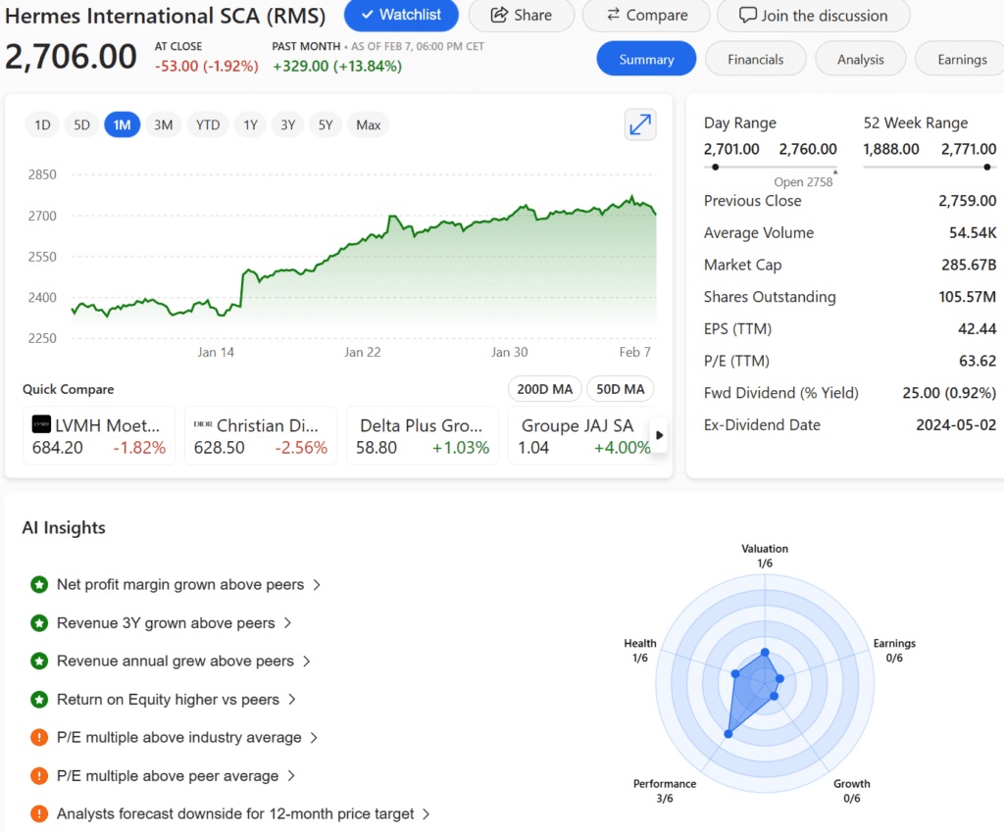Click orange warning icon beside P/E industry average
The height and width of the screenshot is (832, 1004).
point(39,737)
